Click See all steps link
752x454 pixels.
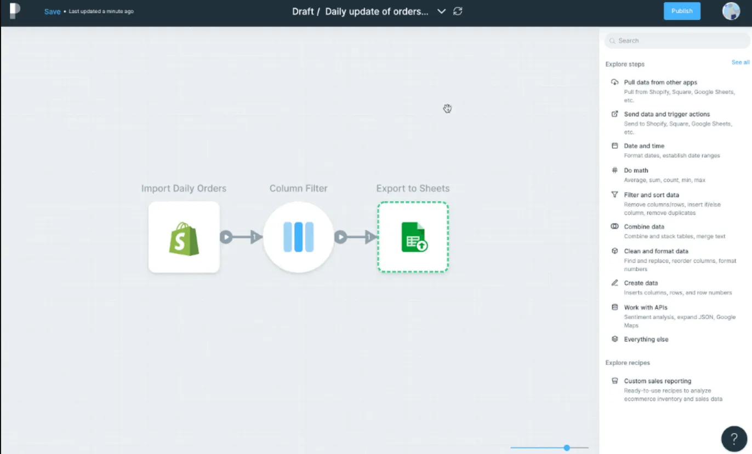click(x=740, y=62)
